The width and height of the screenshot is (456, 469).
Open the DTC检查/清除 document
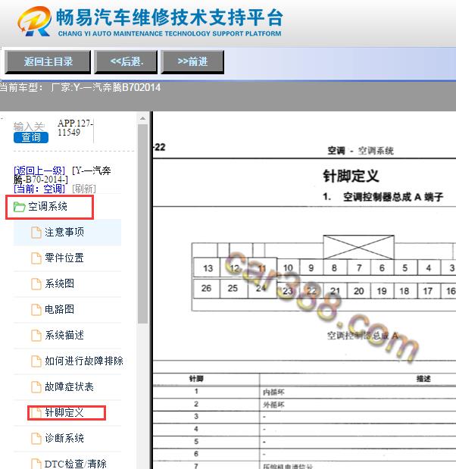pyautogui.click(x=76, y=464)
